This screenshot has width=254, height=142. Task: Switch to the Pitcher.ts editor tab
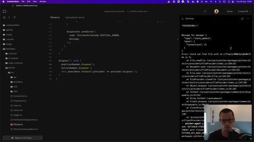pyautogui.click(x=55, y=17)
